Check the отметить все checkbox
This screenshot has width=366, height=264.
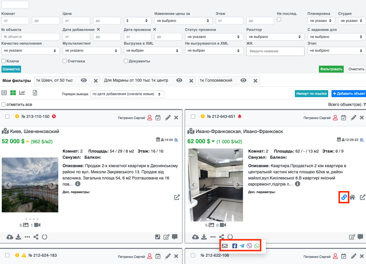4,104
